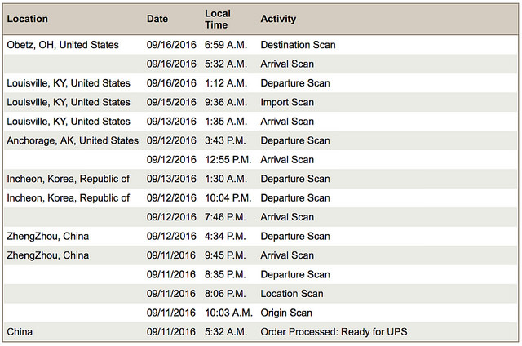Click the Import Scan activity entry
Viewport: 522px width, 346px height.
tap(287, 102)
